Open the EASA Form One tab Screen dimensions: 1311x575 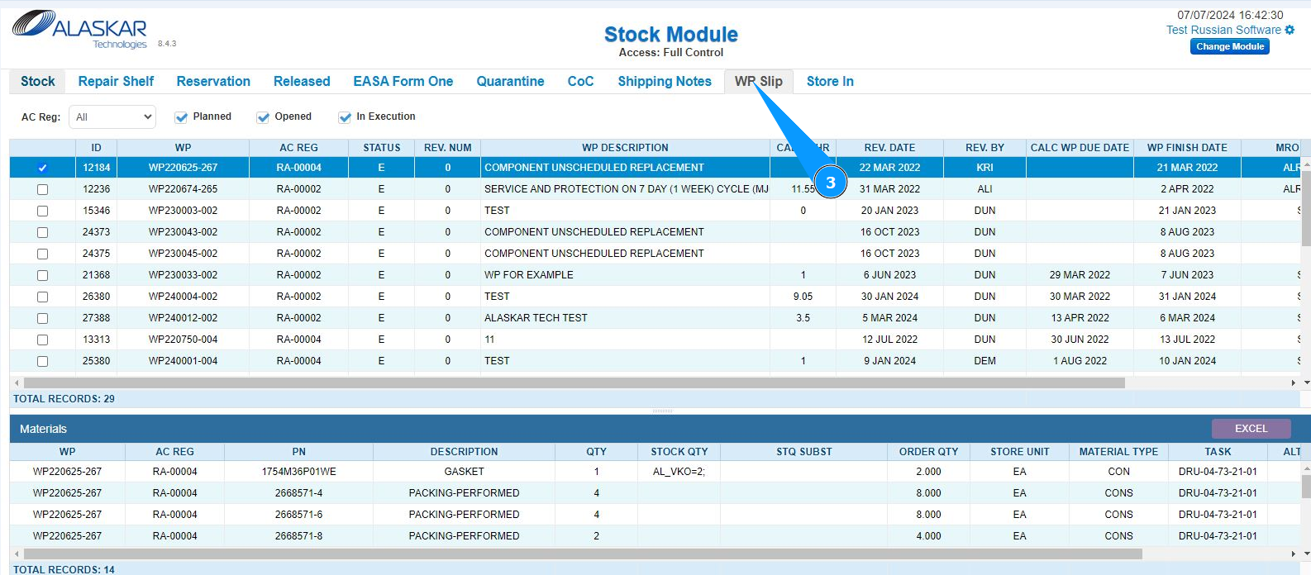[403, 81]
